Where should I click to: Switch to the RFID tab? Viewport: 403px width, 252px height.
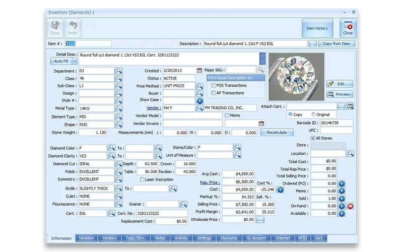(303, 238)
